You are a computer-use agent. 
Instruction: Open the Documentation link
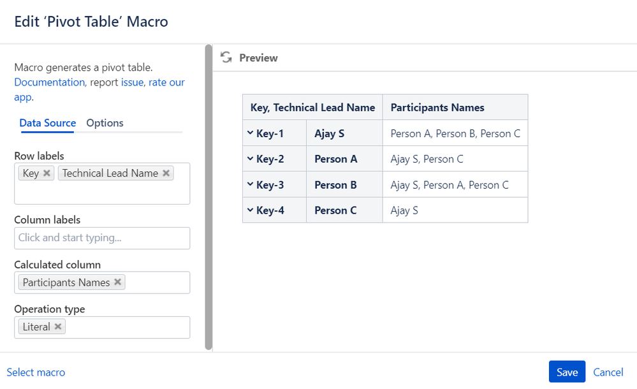pos(49,82)
